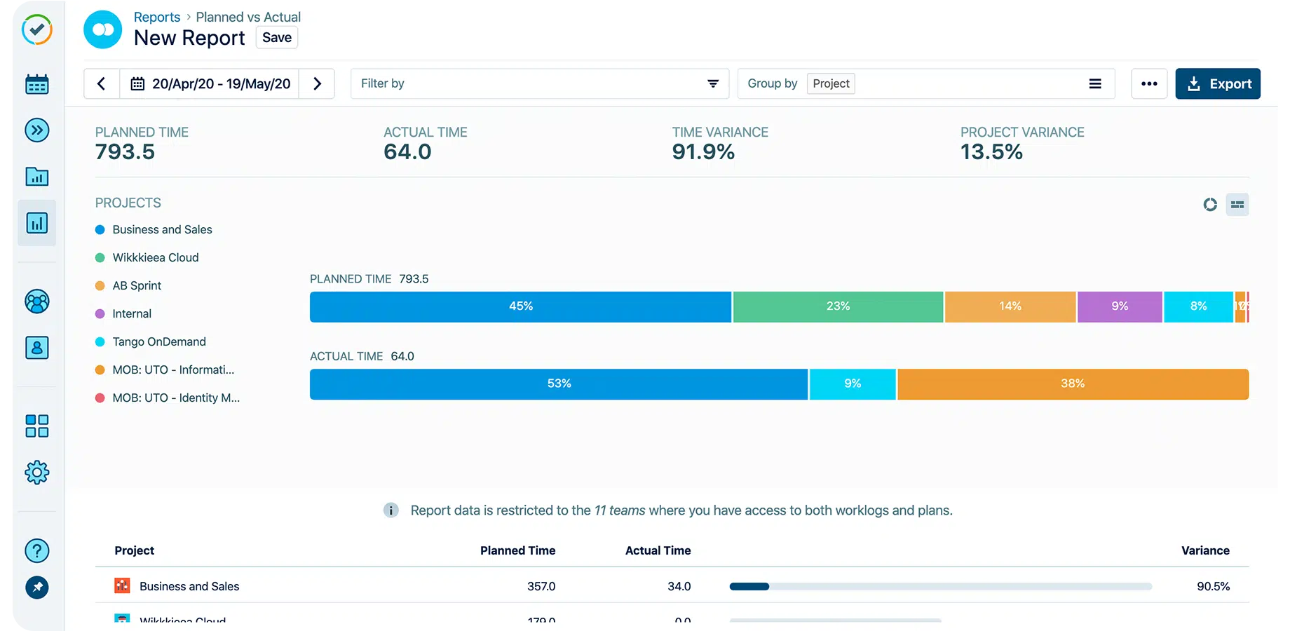Switch chart to donut view
The width and height of the screenshot is (1290, 631).
click(x=1209, y=205)
